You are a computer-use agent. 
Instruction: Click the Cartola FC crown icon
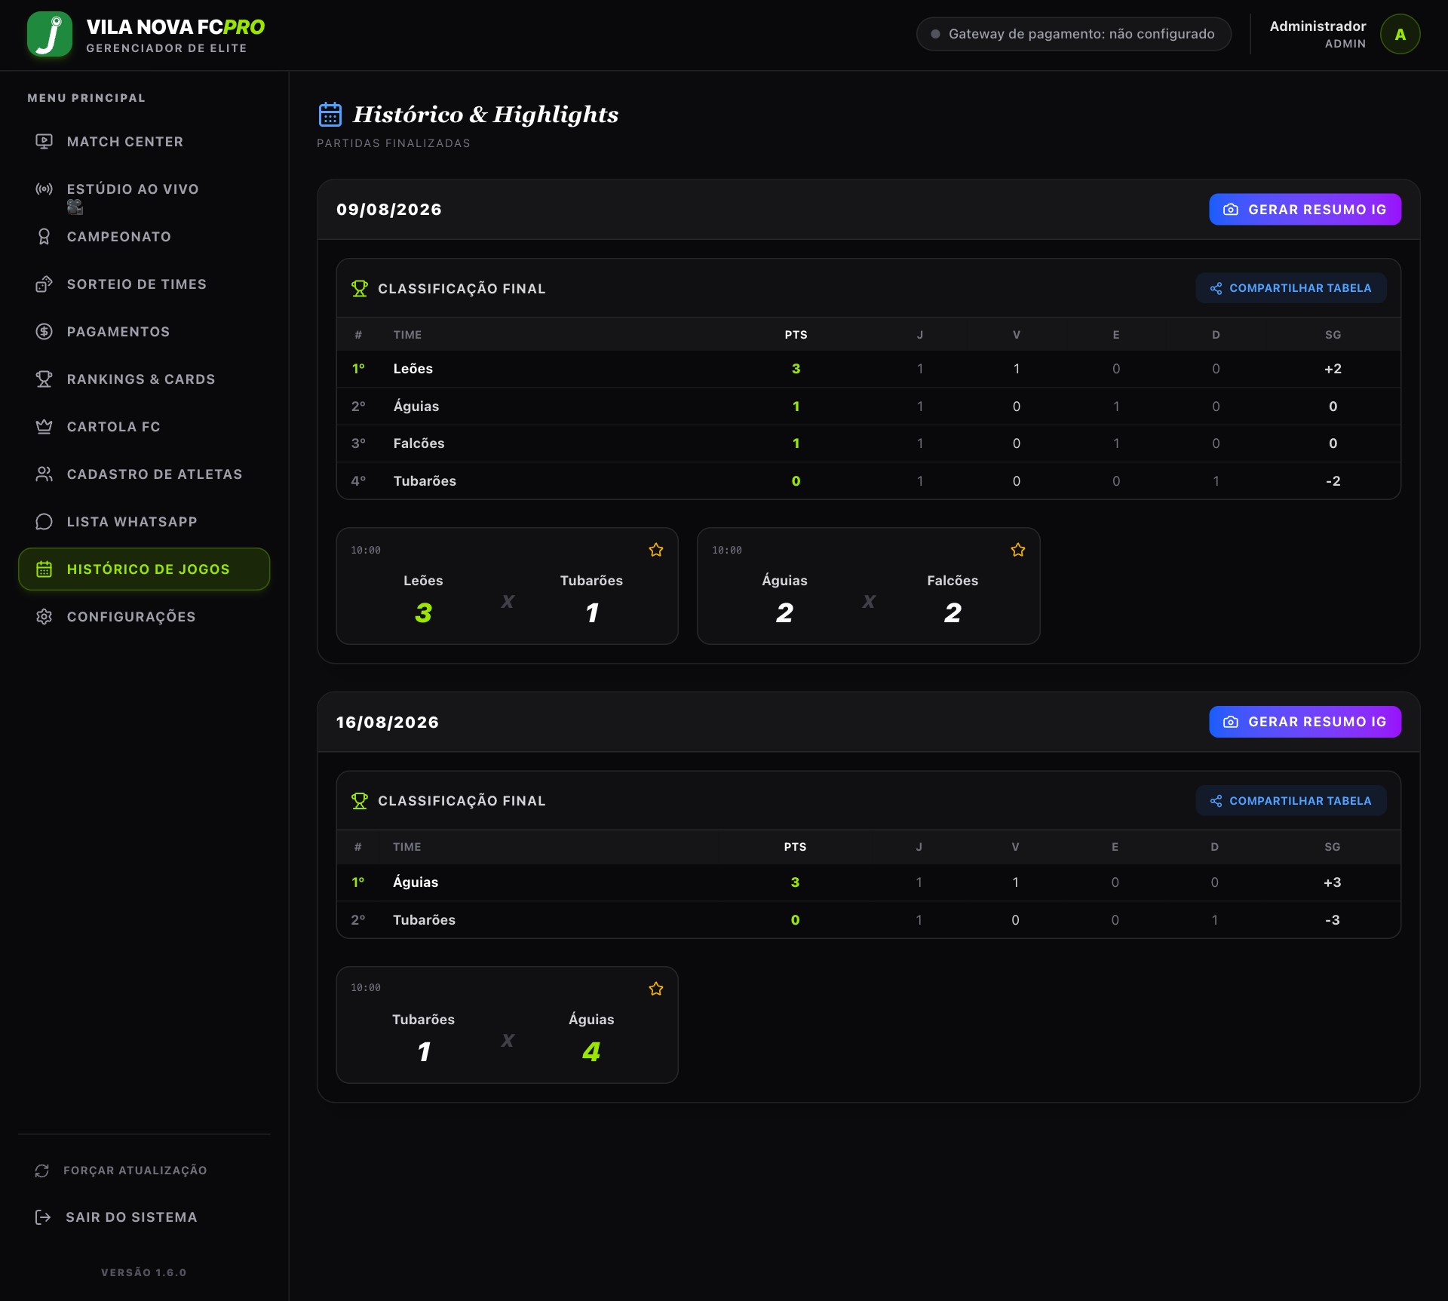(44, 427)
